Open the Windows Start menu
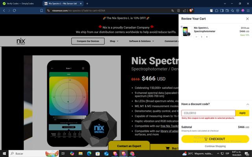 [x=4, y=153]
